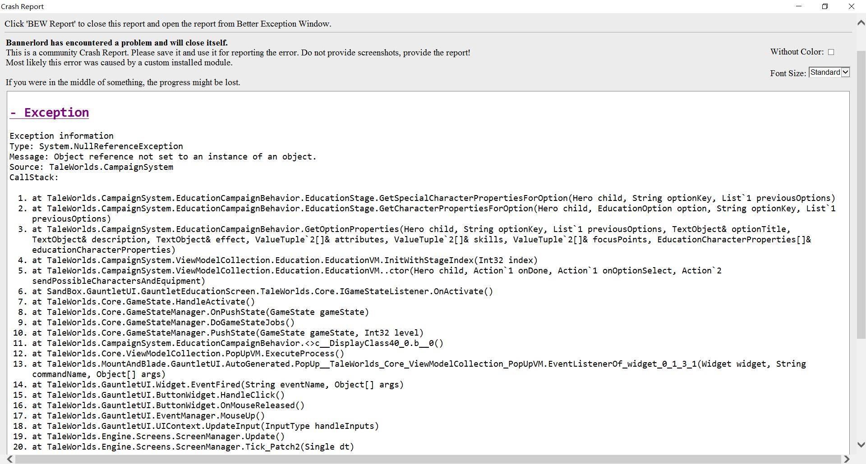Click call stack line 11 DisplayClass40_0

(x=238, y=343)
